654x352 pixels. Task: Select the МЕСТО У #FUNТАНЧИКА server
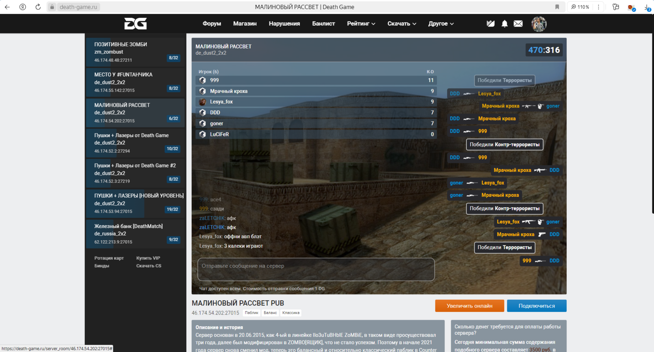pos(135,82)
